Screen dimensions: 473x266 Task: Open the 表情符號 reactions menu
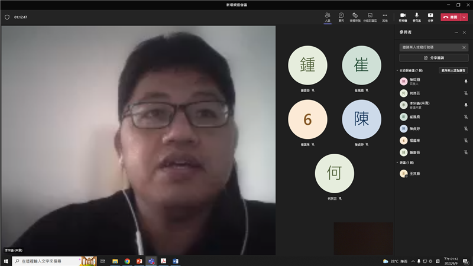(x=355, y=17)
